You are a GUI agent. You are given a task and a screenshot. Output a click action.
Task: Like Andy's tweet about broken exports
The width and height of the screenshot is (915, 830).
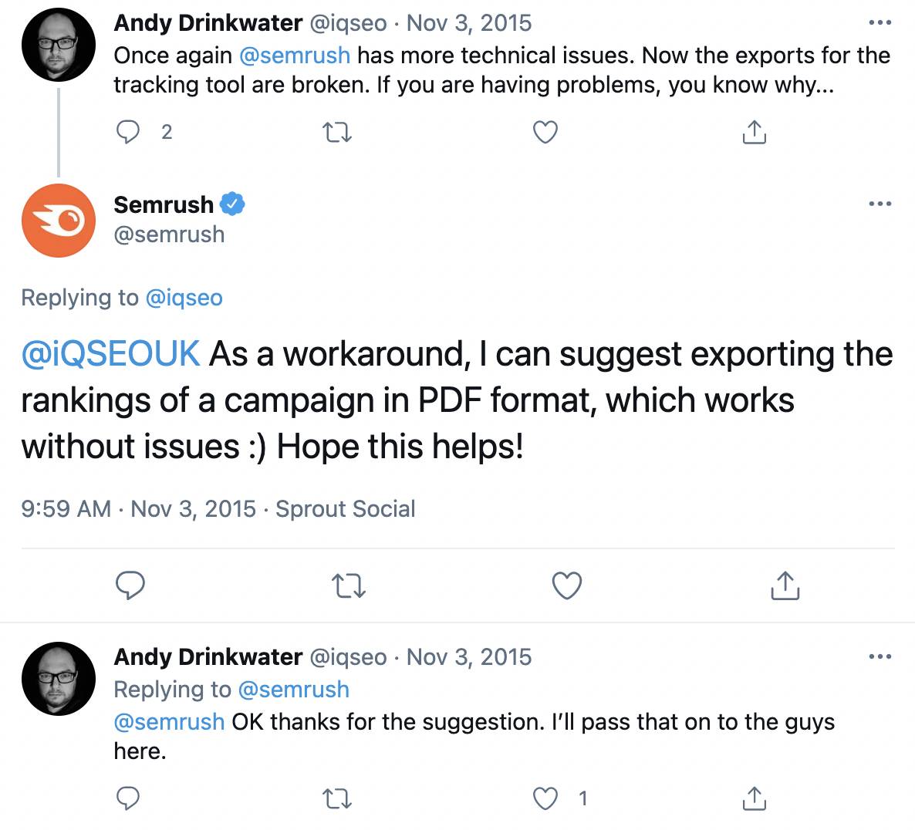[x=545, y=133]
